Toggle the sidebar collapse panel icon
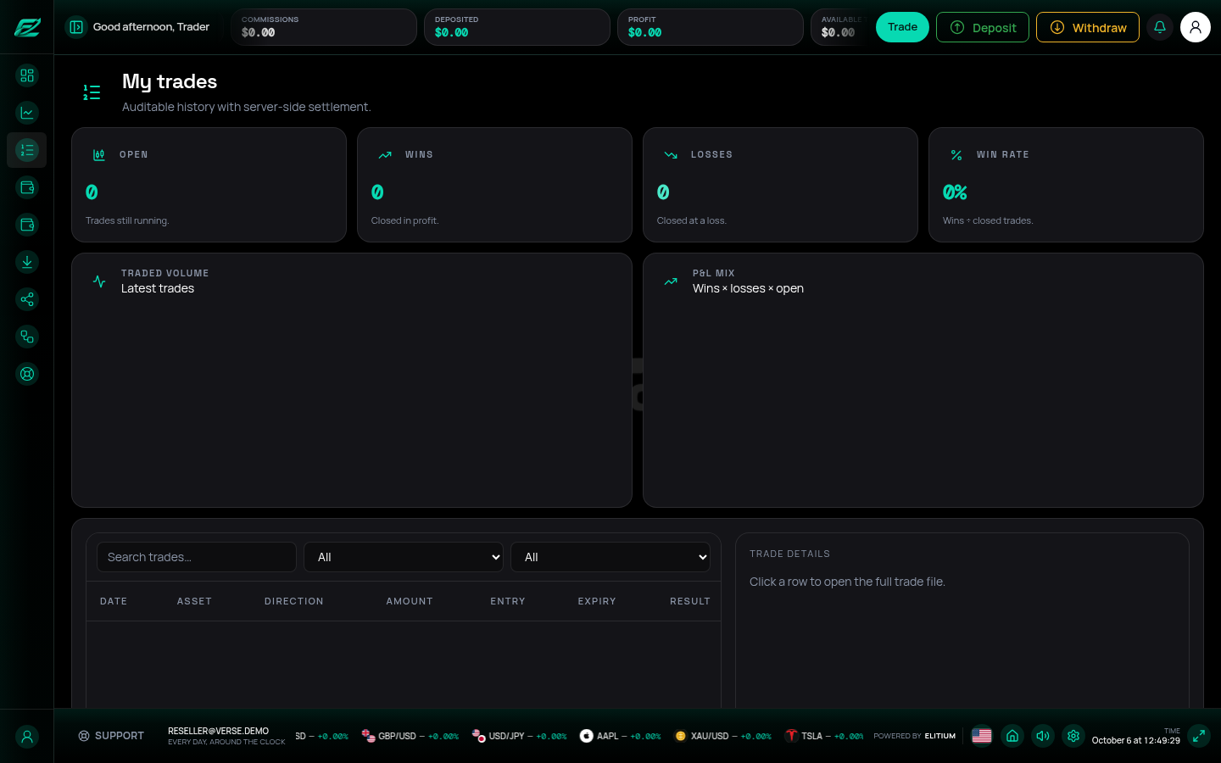This screenshot has width=1221, height=763. click(76, 27)
